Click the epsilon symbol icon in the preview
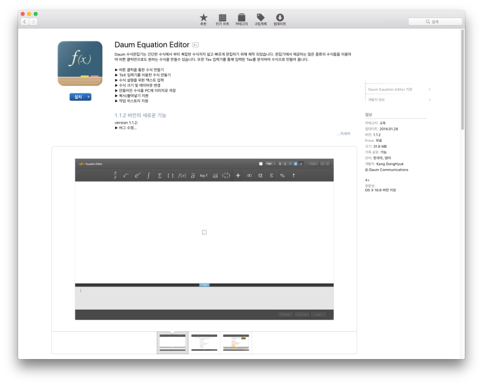This screenshot has height=385, width=483. (x=271, y=176)
